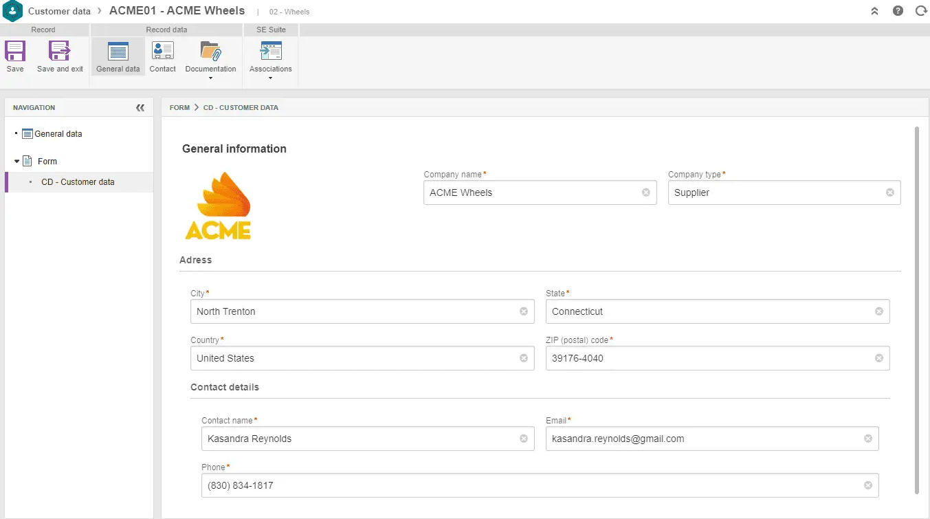930x519 pixels.
Task: Select CD - Customer data tree item
Action: pyautogui.click(x=78, y=182)
